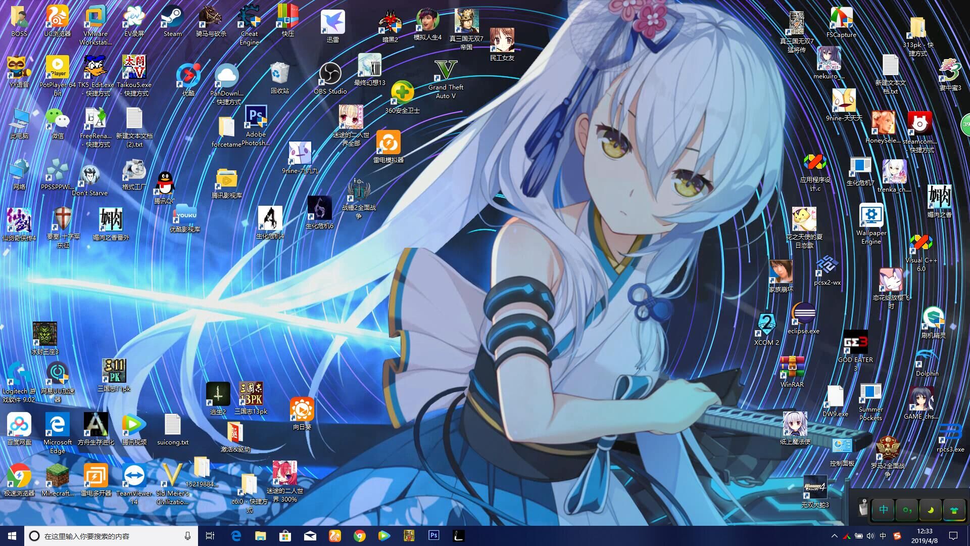
Task: Show hidden system tray icons
Action: (834, 536)
